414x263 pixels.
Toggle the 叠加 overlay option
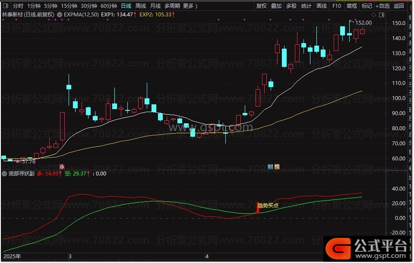coord(276,6)
